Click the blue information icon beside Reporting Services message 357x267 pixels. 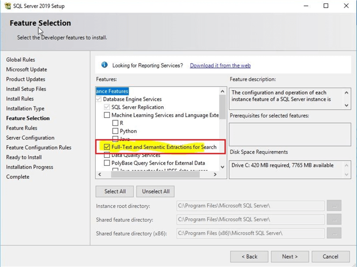(104, 65)
